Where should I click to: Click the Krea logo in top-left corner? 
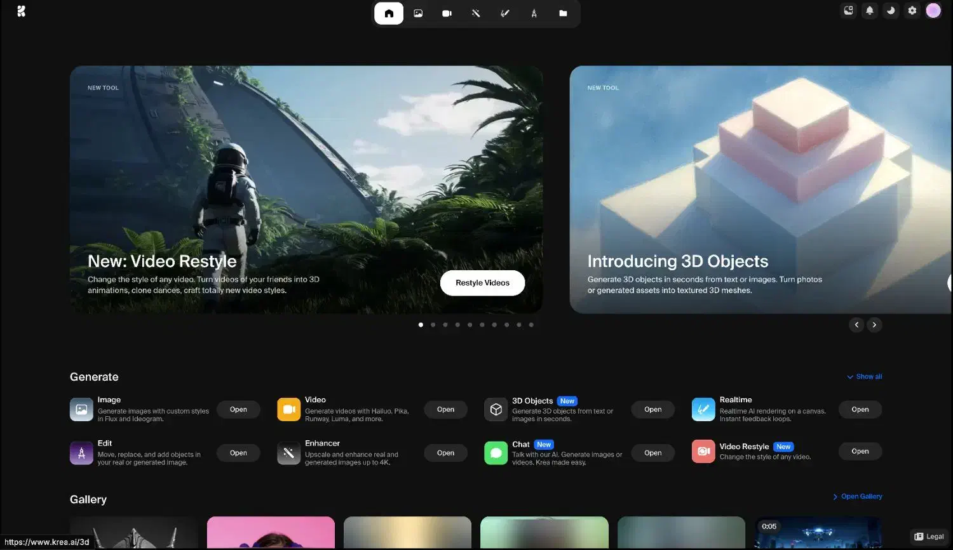pyautogui.click(x=21, y=11)
